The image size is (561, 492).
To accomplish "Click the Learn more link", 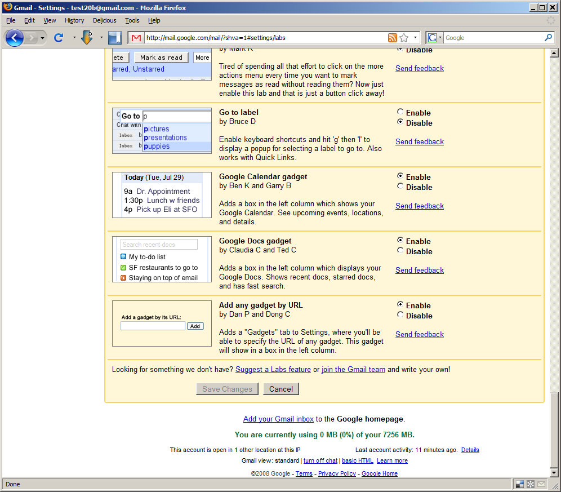I will coord(392,461).
